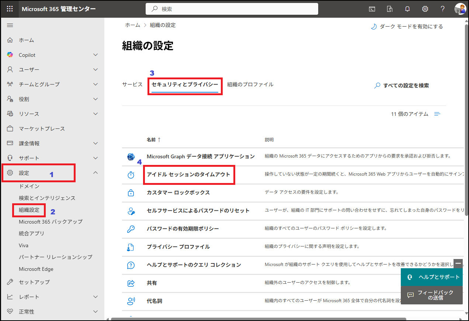The image size is (469, 321).
Task: Open the app launcher waffle icon
Action: 10,9
